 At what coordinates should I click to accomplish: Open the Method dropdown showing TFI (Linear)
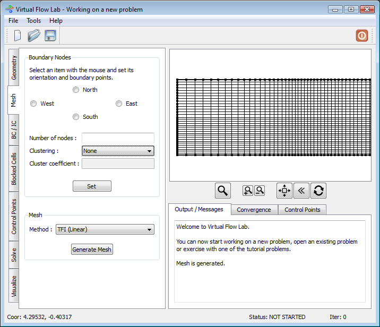105,229
